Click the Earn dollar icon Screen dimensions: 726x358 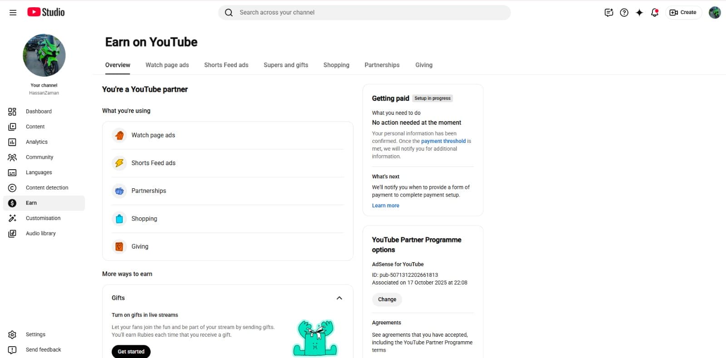point(12,203)
